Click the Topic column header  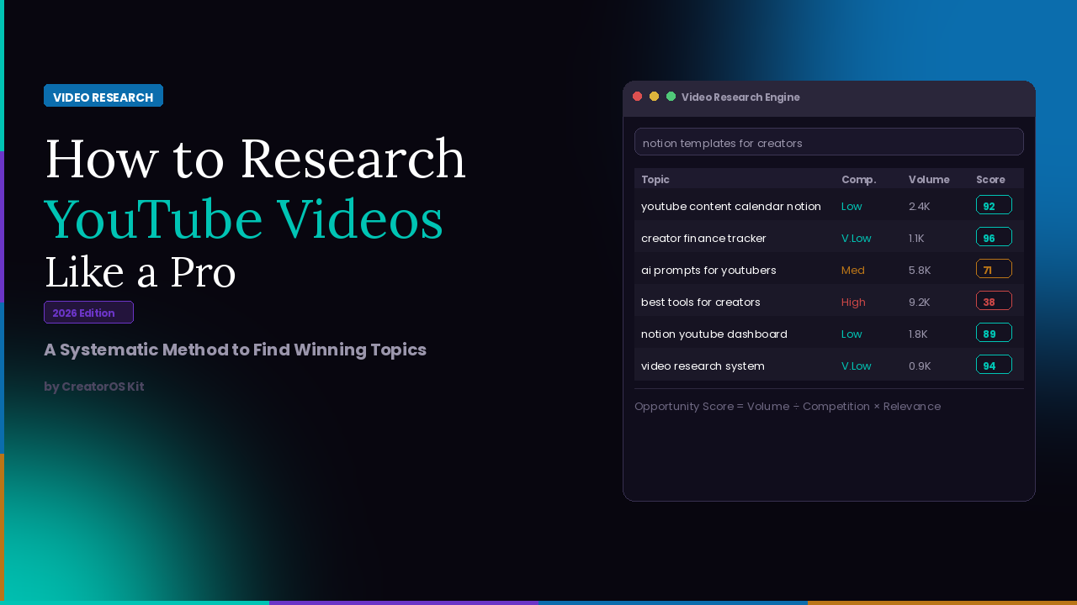click(655, 179)
